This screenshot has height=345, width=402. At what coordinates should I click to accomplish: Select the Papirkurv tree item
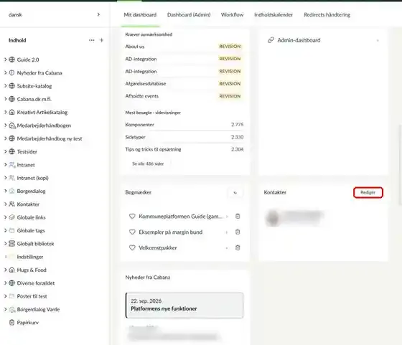point(28,323)
